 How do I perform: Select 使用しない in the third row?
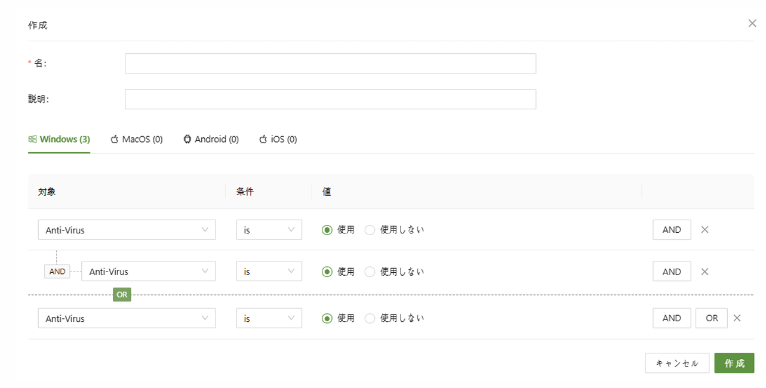[370, 318]
